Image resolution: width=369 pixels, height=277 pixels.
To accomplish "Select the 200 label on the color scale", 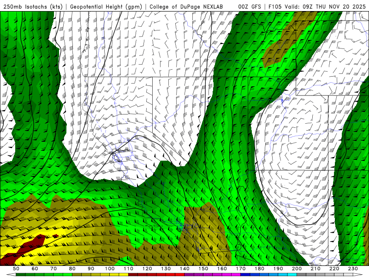I will tap(297, 269).
